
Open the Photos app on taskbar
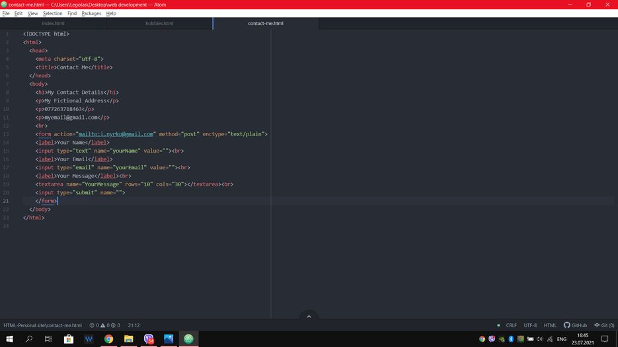(x=169, y=338)
